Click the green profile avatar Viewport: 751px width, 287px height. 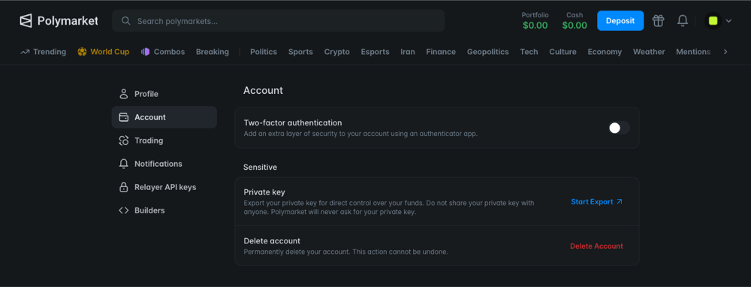713,20
